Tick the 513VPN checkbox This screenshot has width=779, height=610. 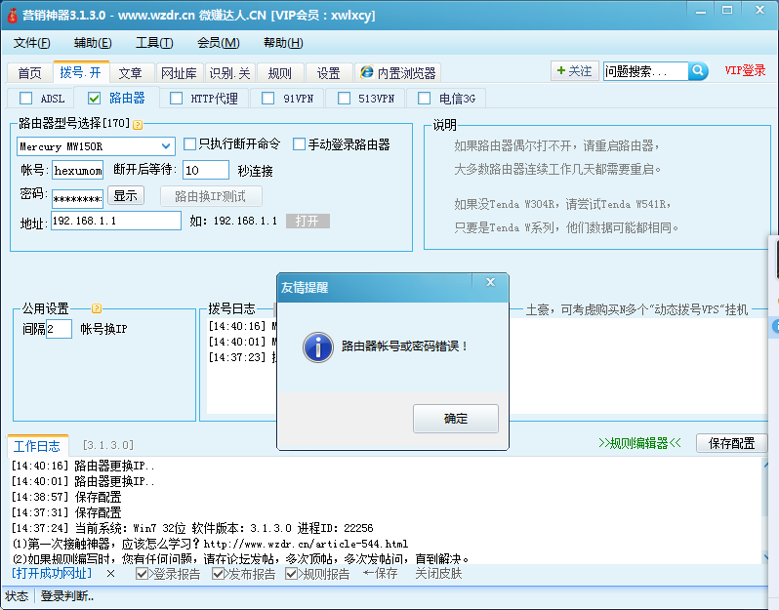coord(344,99)
